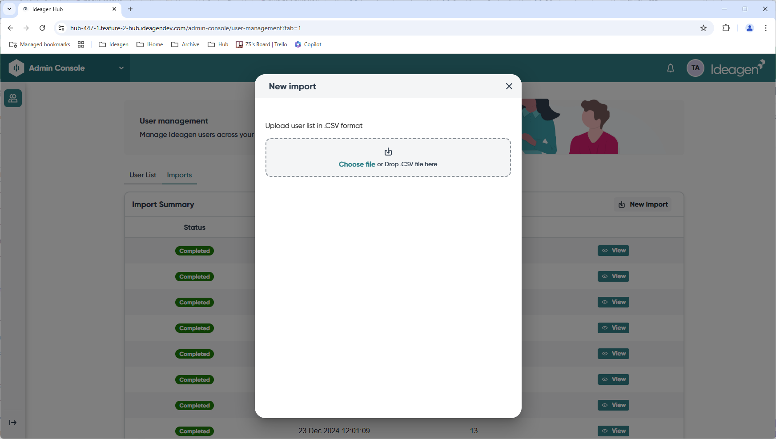Click the user management sidebar icon
Screen dimensions: 776x439
(x=13, y=98)
